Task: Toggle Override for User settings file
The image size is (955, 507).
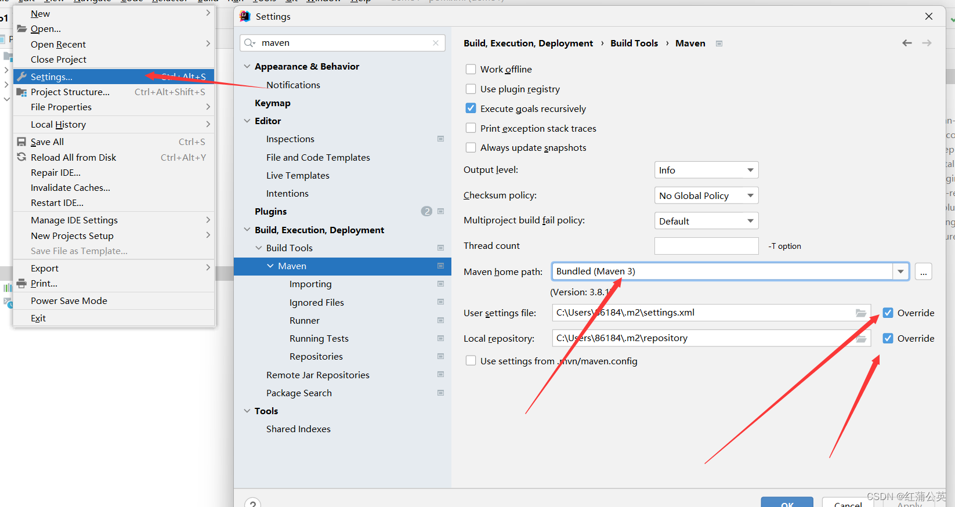Action: (888, 313)
